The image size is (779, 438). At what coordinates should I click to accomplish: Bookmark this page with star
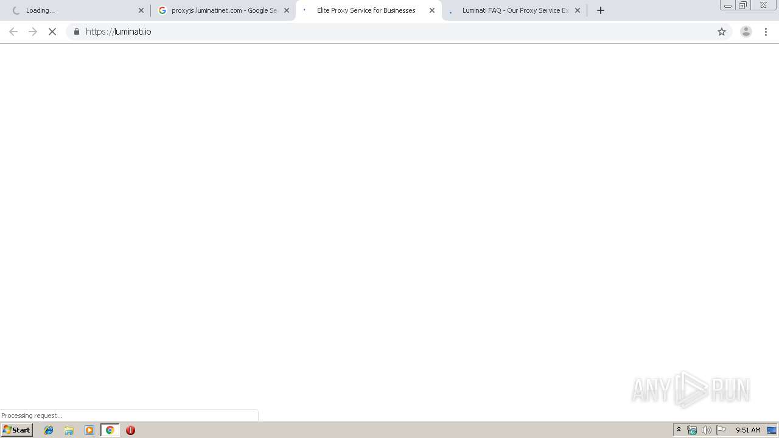[722, 32]
